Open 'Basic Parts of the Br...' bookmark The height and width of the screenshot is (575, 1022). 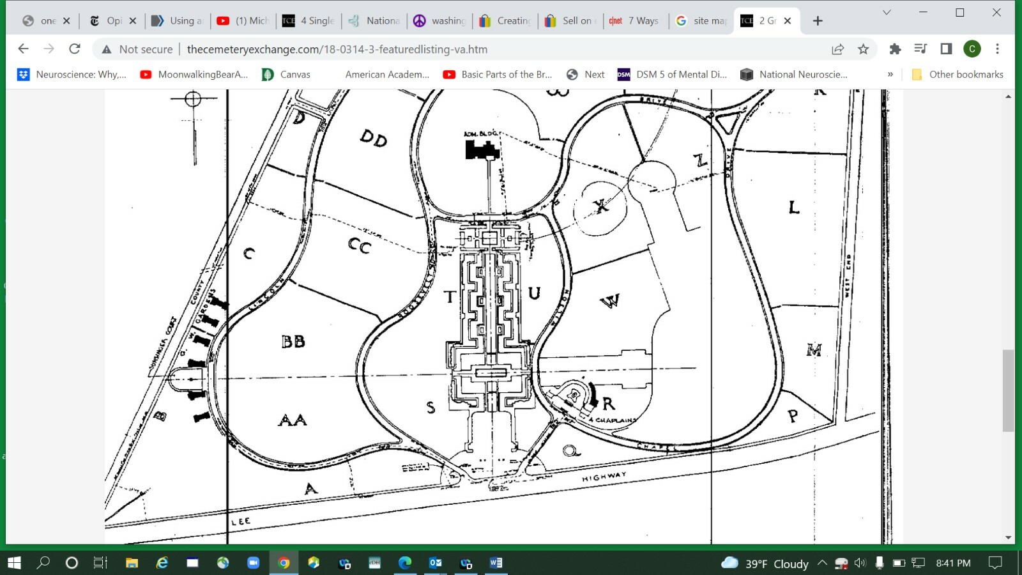498,75
